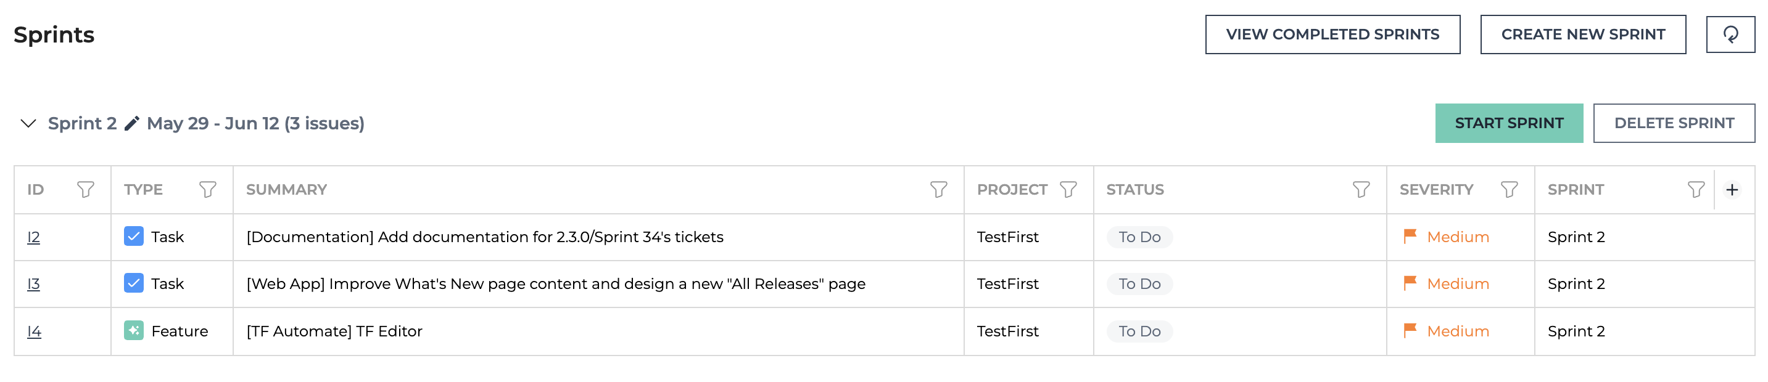Click the filter icon in ID column
1768x382 pixels.
click(x=86, y=189)
